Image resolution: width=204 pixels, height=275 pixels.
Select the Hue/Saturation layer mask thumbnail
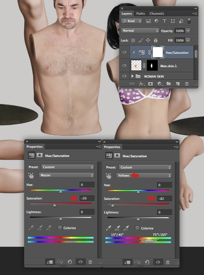pyautogui.click(x=158, y=52)
